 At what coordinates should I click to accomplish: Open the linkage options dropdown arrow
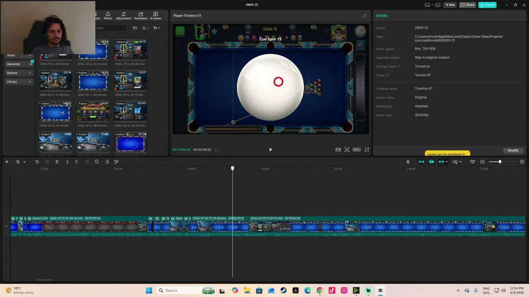point(447,162)
